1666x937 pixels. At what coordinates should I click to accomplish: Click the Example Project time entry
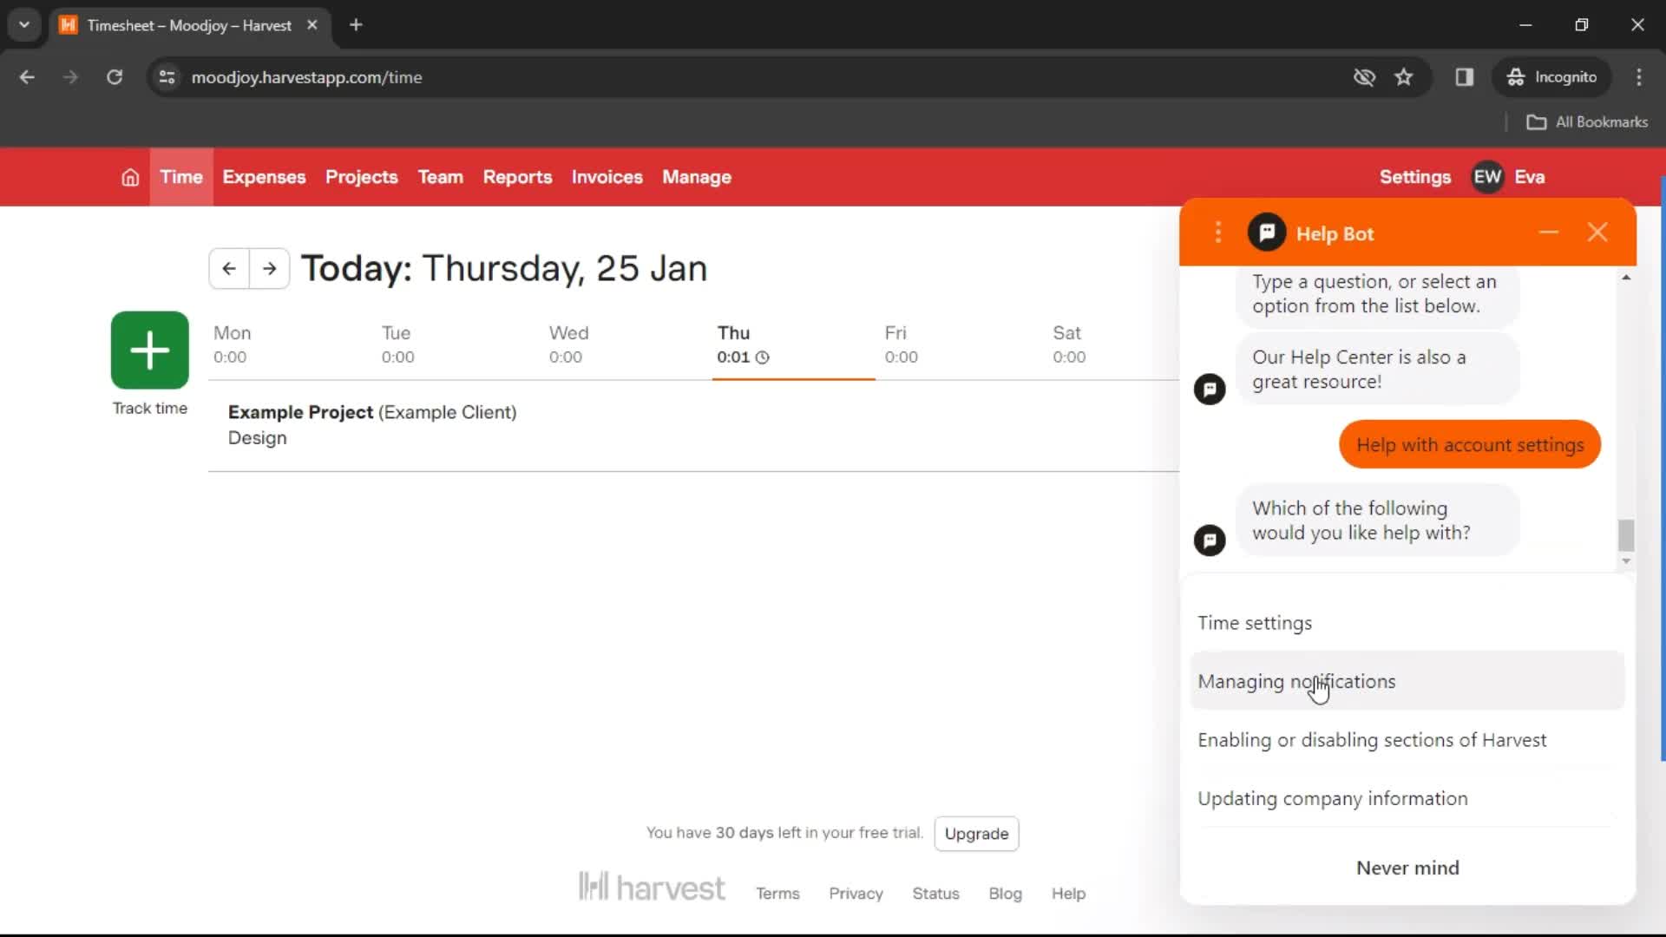[x=693, y=425]
